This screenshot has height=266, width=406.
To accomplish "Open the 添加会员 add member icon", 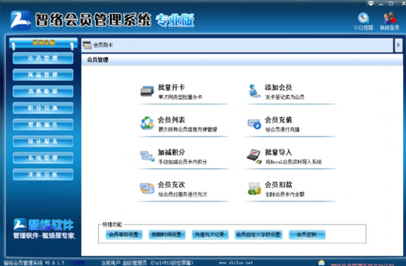I will pos(254,91).
